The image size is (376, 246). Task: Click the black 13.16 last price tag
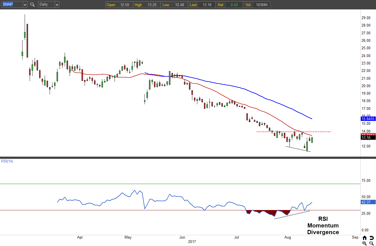(x=368, y=138)
